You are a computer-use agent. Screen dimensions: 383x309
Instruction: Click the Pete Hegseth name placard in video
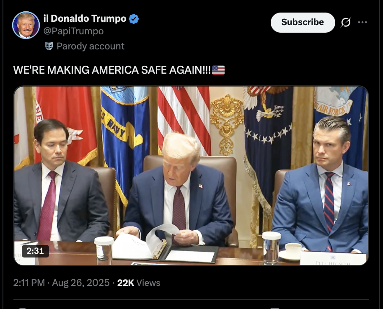coord(333,258)
